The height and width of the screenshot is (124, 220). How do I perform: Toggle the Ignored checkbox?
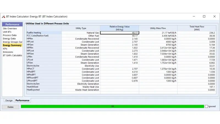coord(206,106)
